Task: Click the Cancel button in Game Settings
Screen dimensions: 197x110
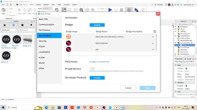Action: point(128,88)
